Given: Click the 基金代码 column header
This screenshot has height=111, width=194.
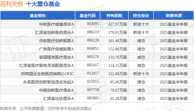Looking at the screenshot, I should [x=88, y=16].
